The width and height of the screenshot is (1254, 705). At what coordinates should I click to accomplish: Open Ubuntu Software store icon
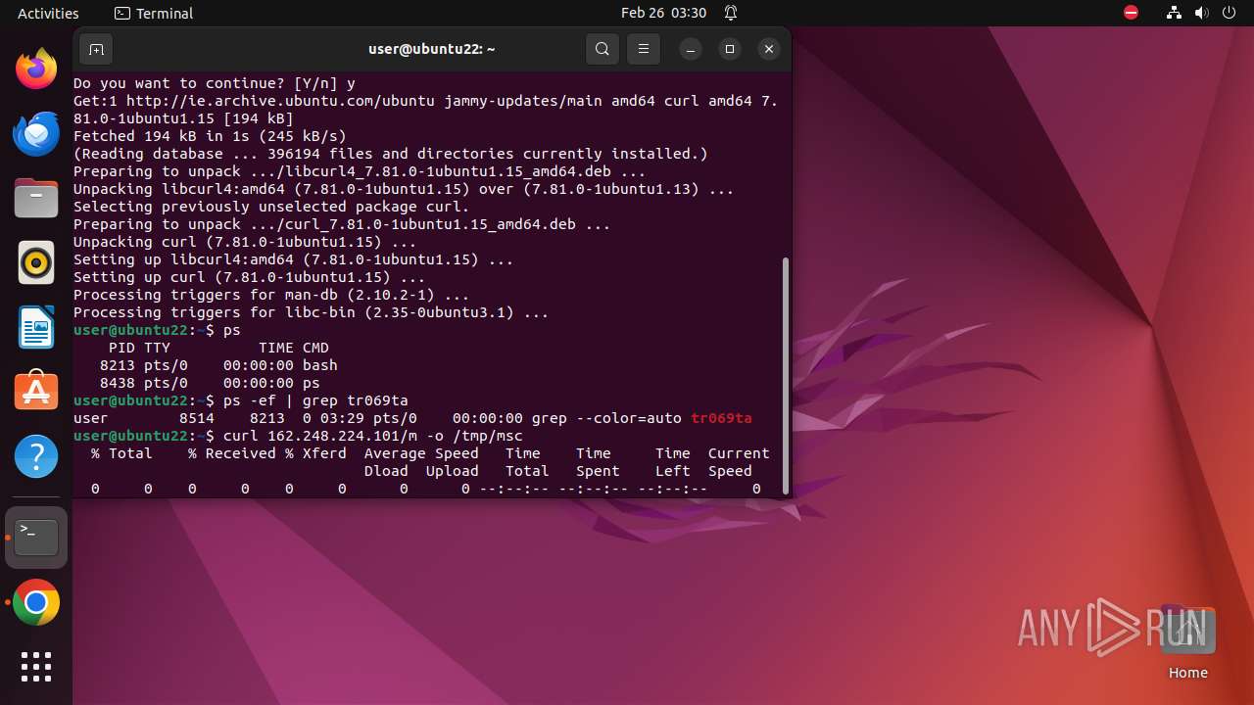tap(36, 392)
